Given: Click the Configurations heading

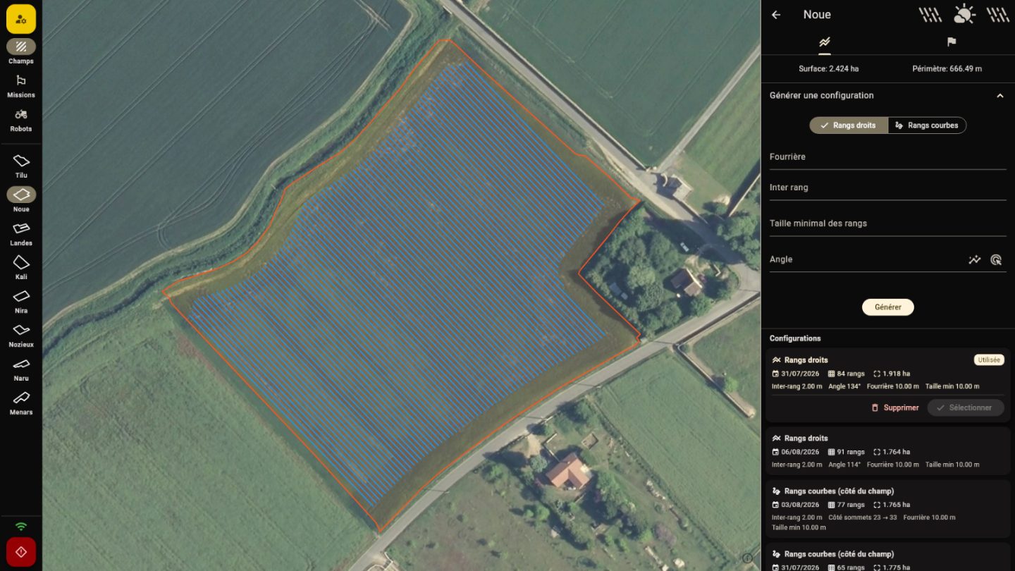Looking at the screenshot, I should 795,338.
